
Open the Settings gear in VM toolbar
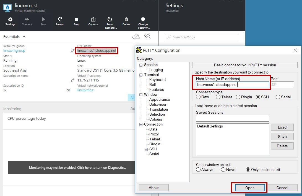coord(10,21)
